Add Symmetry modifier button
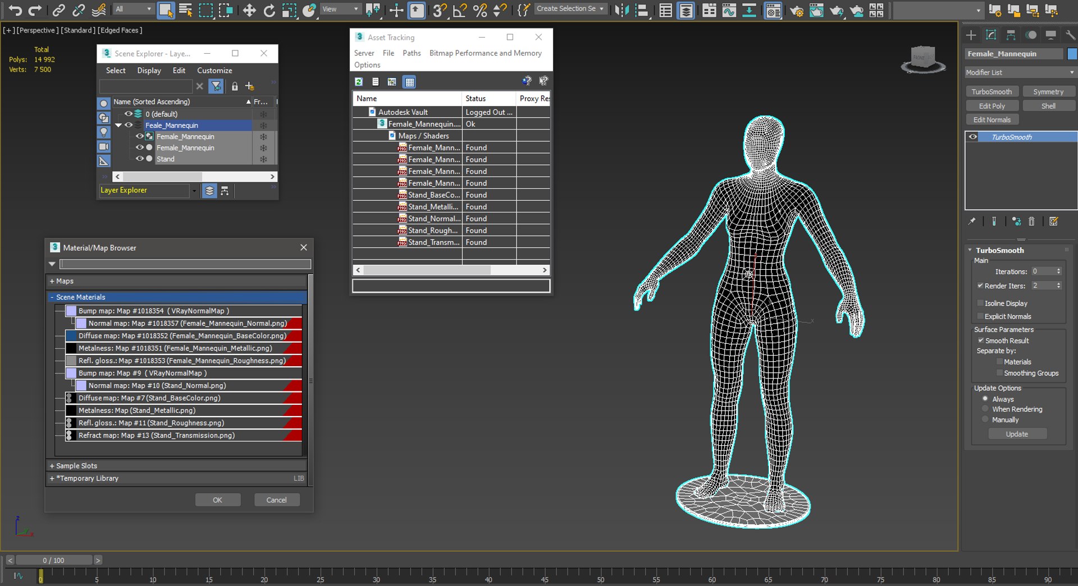 (1048, 92)
